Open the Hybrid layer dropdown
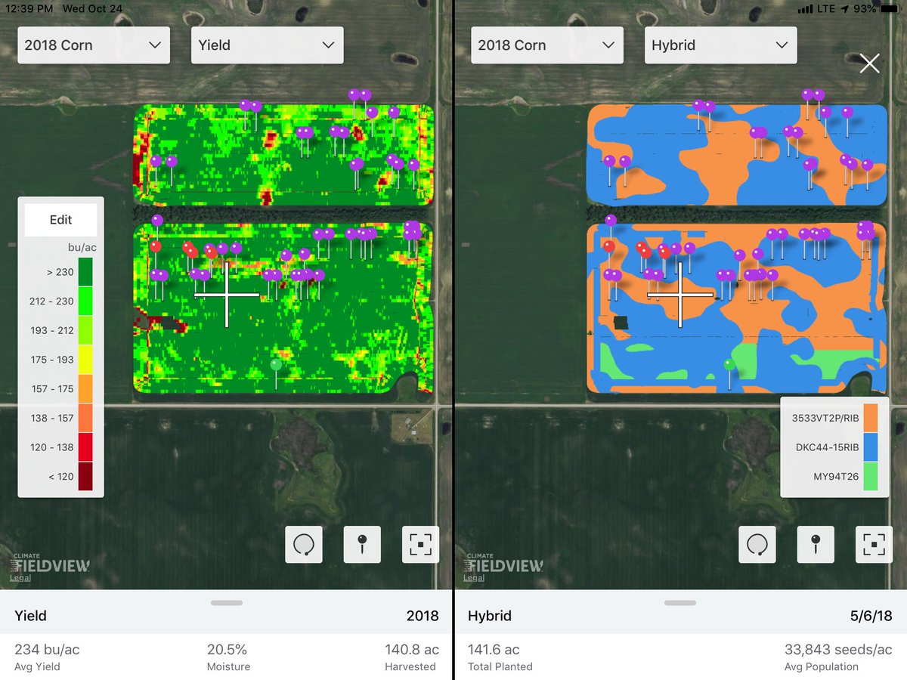 tap(720, 45)
